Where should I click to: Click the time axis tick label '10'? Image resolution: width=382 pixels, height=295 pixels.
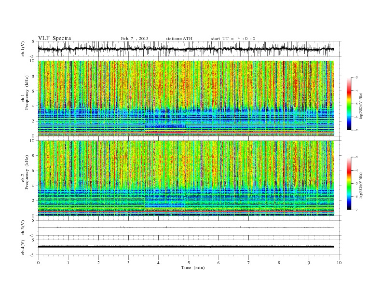point(339,263)
